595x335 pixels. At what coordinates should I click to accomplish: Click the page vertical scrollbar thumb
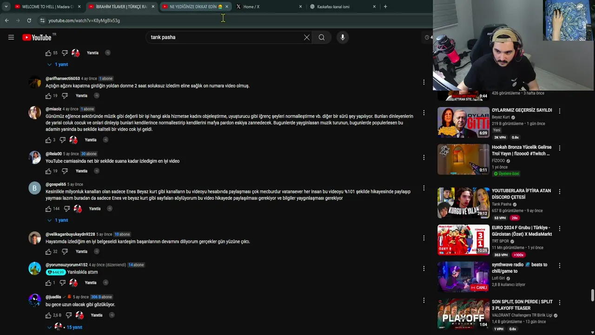[x=592, y=295]
